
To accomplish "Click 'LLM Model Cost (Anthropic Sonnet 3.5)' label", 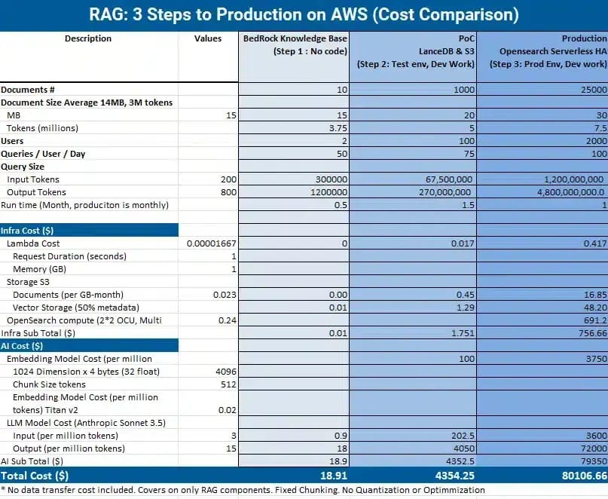I will [86, 423].
